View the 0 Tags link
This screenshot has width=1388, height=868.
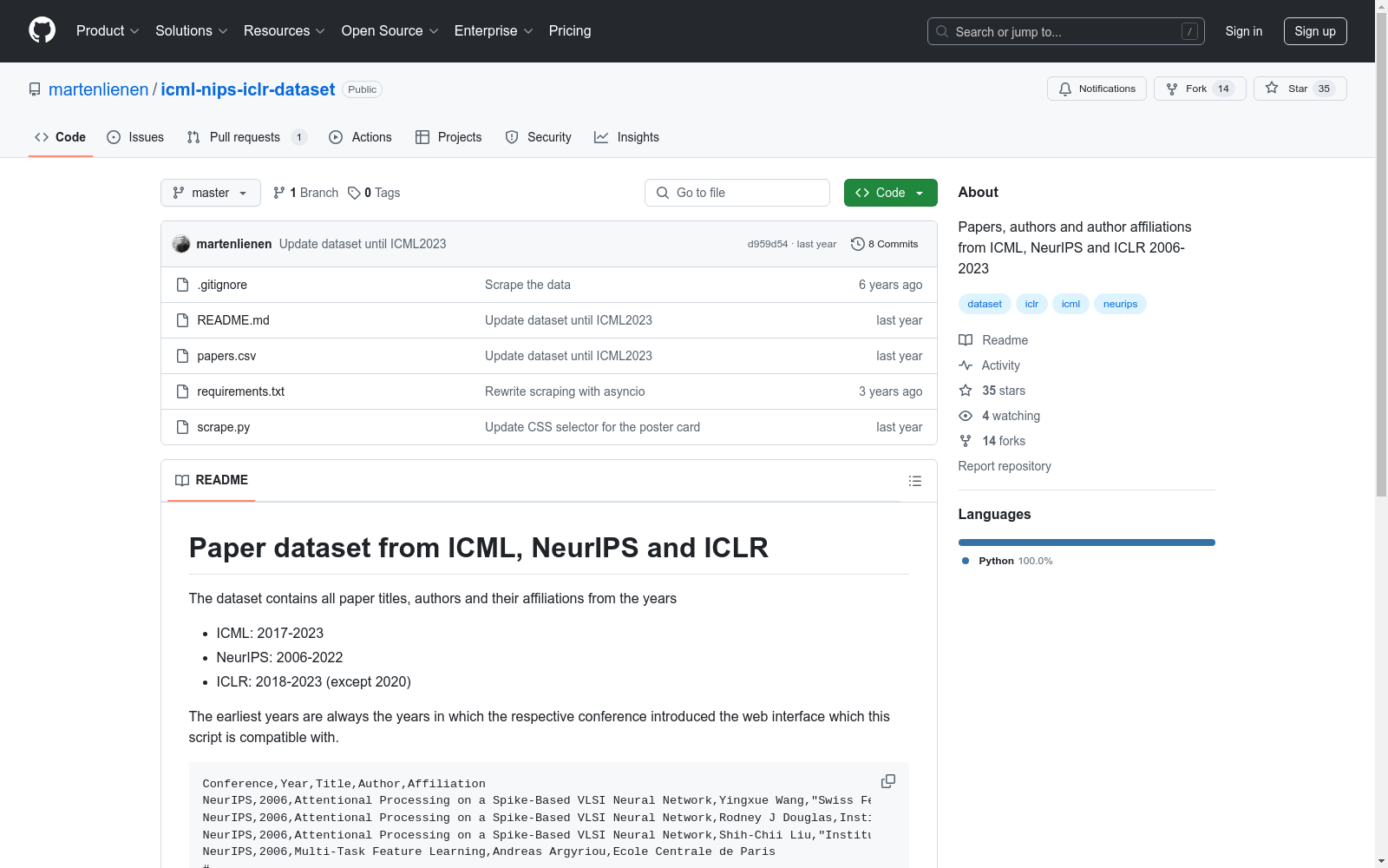point(374,193)
